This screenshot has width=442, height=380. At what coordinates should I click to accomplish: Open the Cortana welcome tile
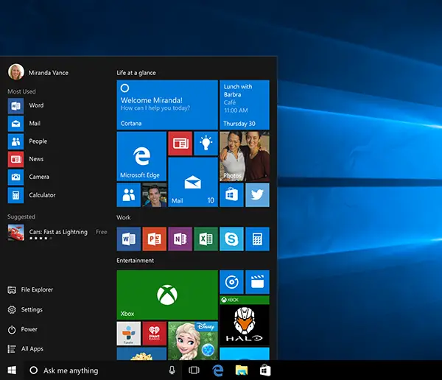167,105
